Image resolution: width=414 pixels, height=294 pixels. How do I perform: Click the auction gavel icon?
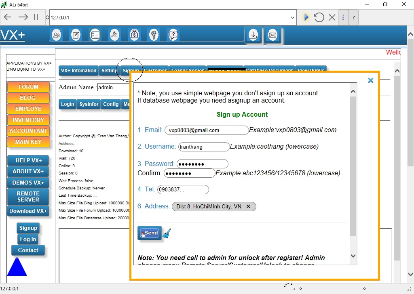point(115,35)
